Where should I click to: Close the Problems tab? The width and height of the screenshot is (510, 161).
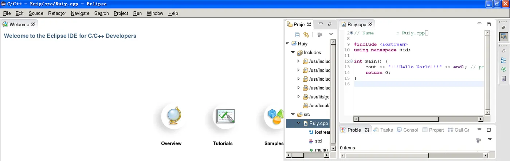click(x=367, y=130)
